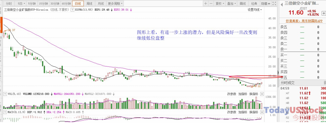Click the 卖一 order book row
This screenshot has height=123, width=326.
[x=303, y=49]
